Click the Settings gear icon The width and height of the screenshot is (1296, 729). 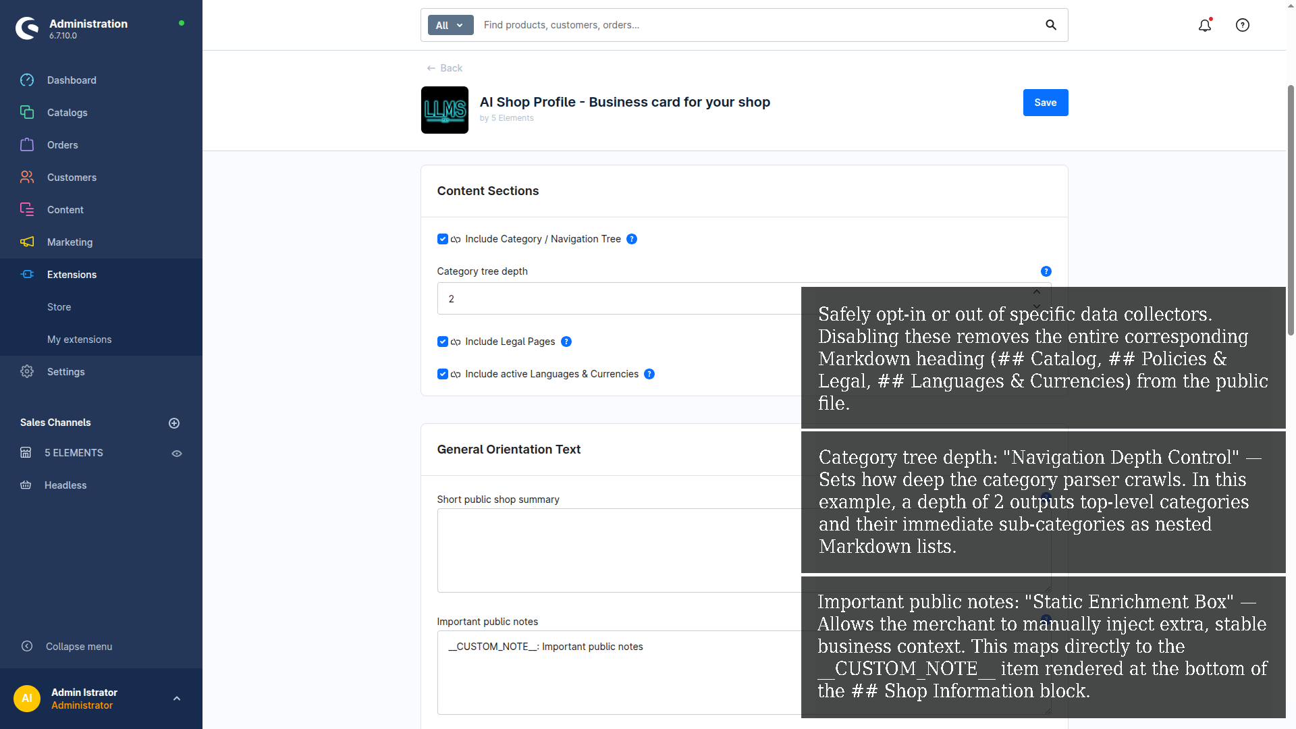(x=27, y=372)
